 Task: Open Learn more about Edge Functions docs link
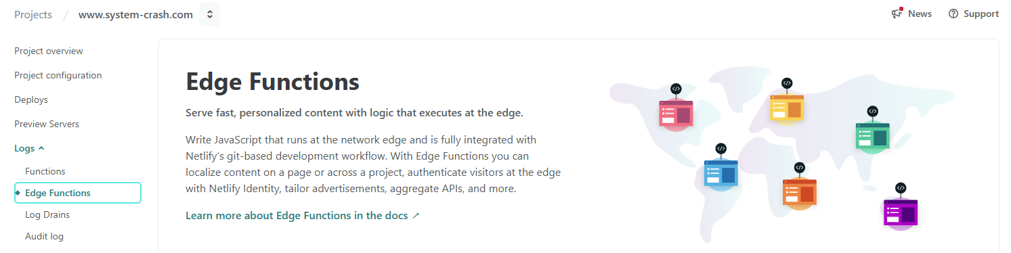point(303,216)
